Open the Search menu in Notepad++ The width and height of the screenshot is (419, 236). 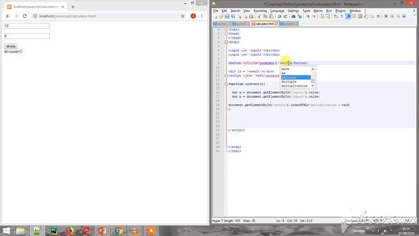235,10
